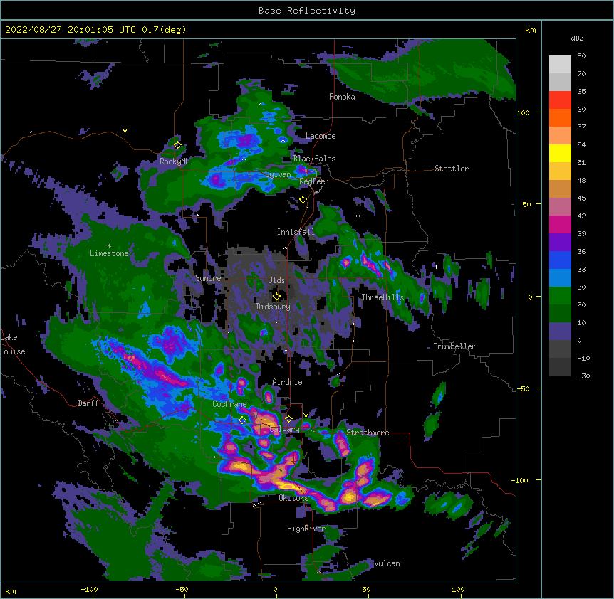
Task: Select the Lake Louise label at the left edge
Action: (11, 344)
